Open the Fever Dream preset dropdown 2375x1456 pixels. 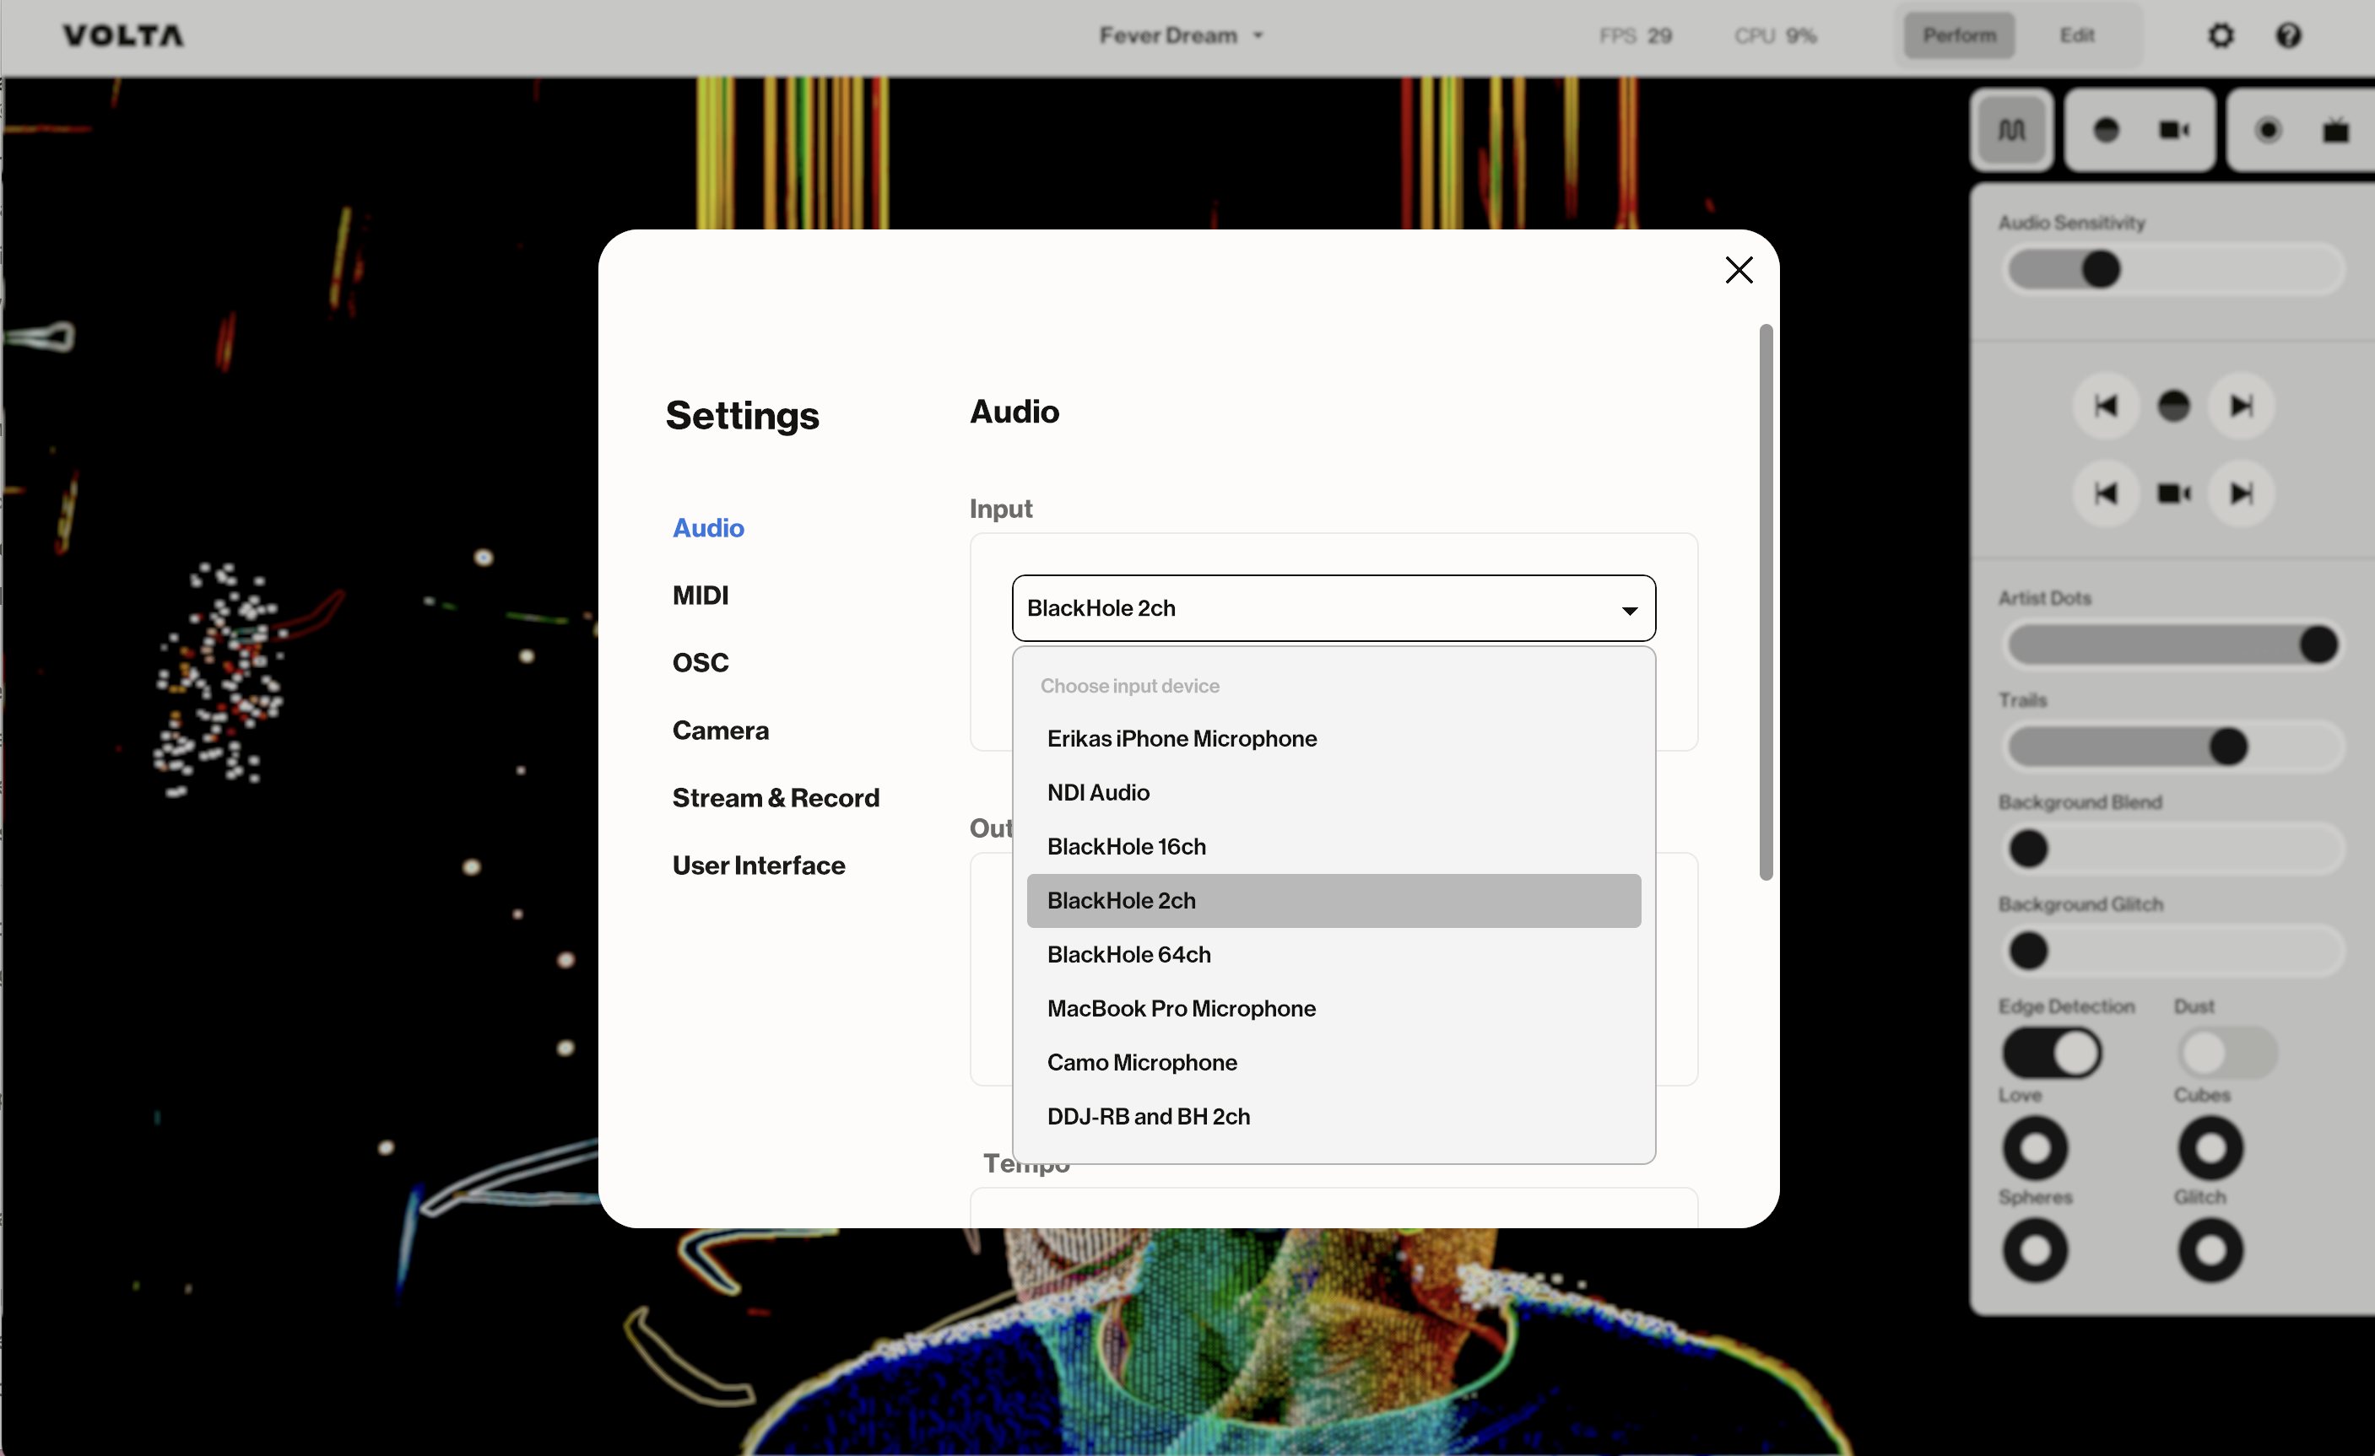pos(1180,35)
